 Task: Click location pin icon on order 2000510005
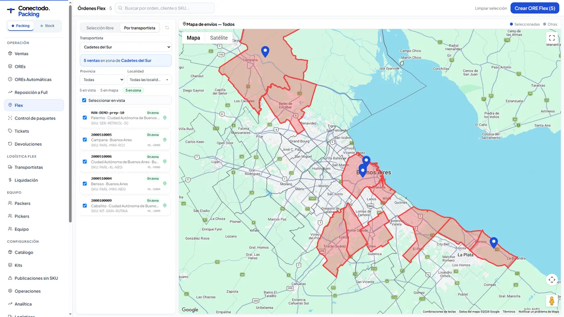pyautogui.click(x=165, y=140)
